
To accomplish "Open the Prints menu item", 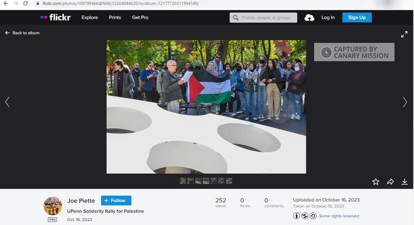I will click(115, 18).
